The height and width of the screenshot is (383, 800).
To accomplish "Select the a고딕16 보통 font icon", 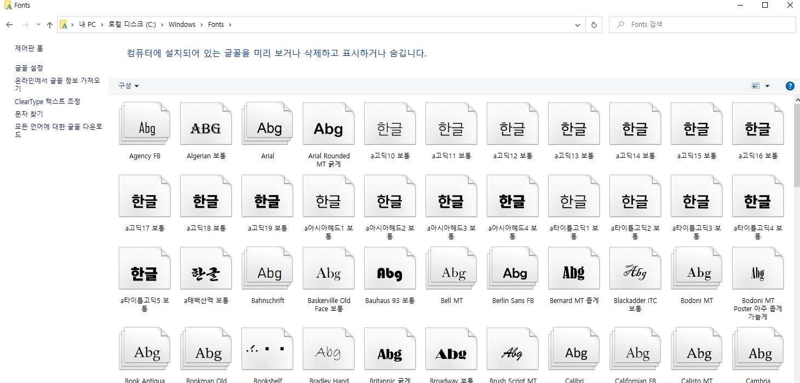I will pos(758,124).
